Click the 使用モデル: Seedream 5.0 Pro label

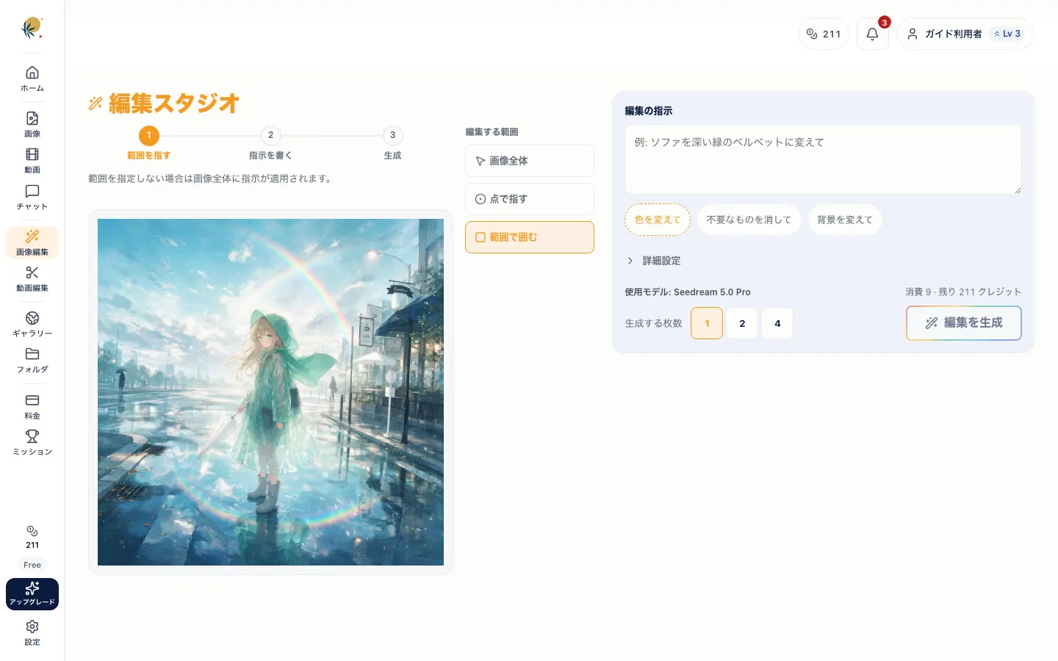[688, 292]
